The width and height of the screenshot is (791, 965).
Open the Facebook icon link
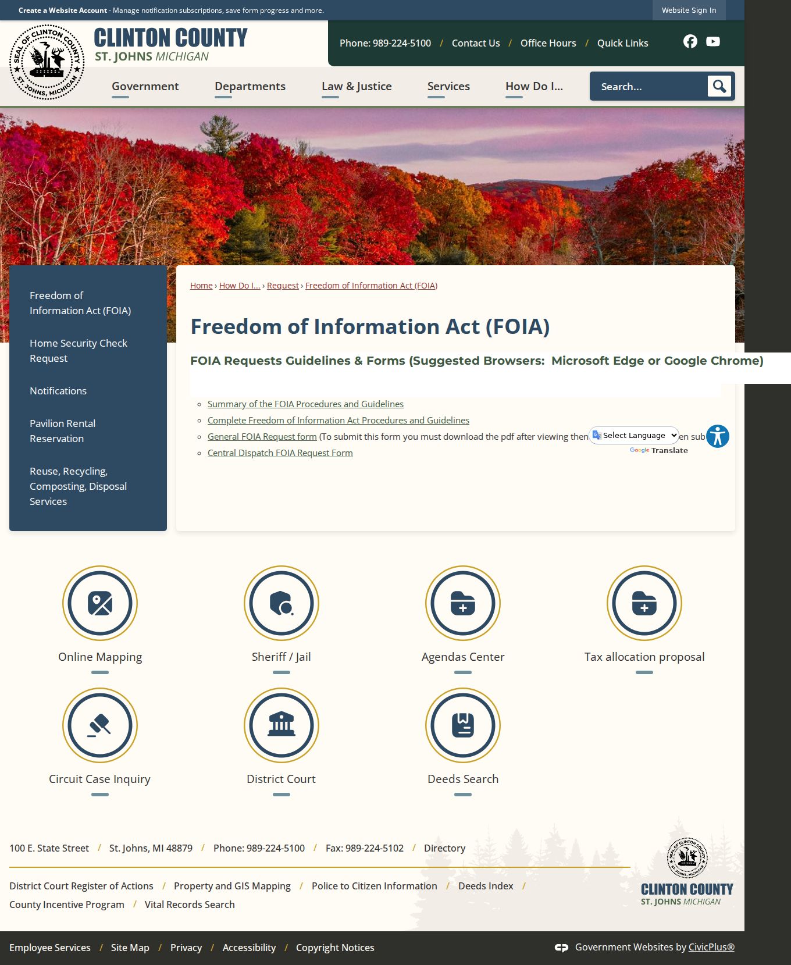point(690,41)
